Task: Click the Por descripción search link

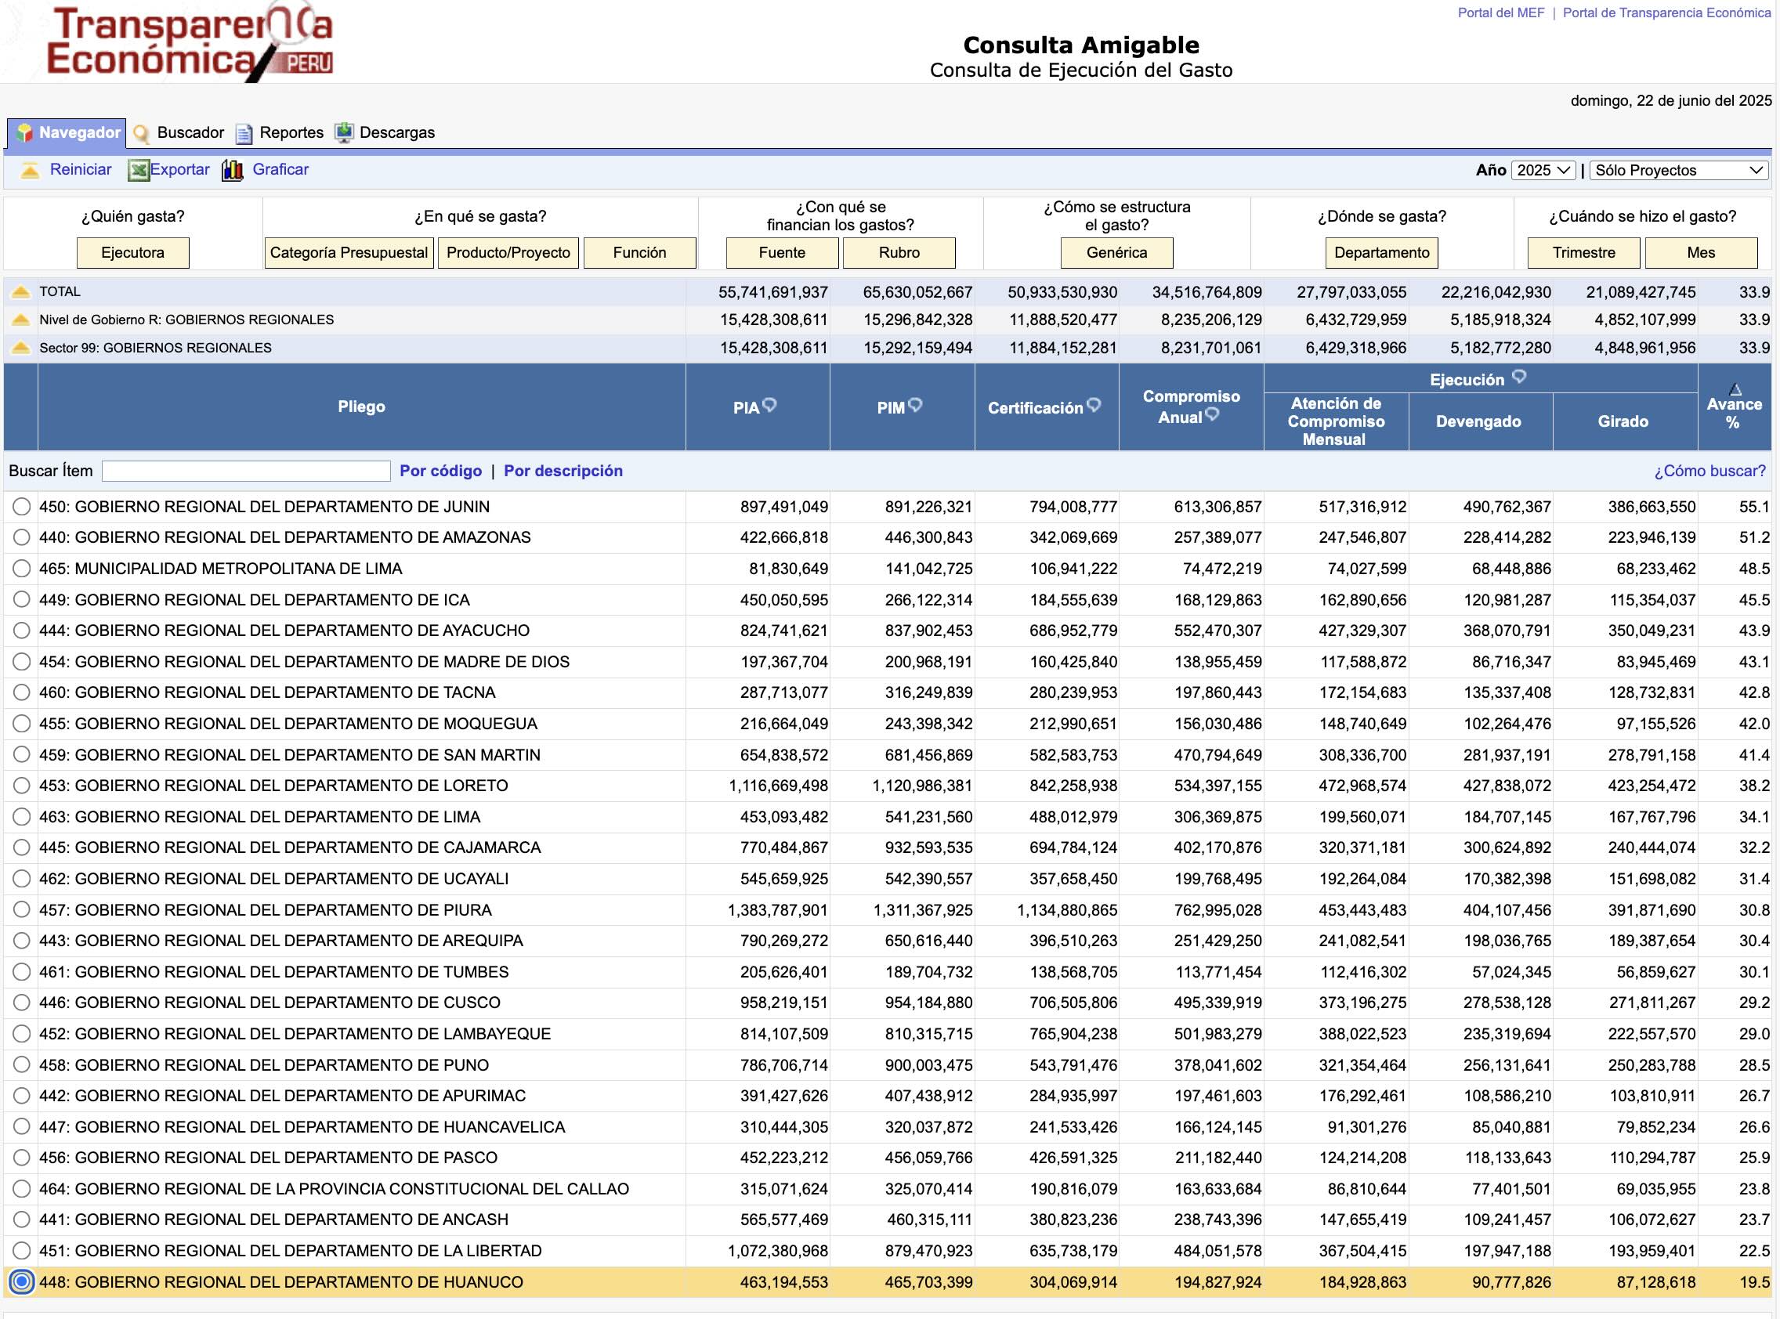Action: 563,471
